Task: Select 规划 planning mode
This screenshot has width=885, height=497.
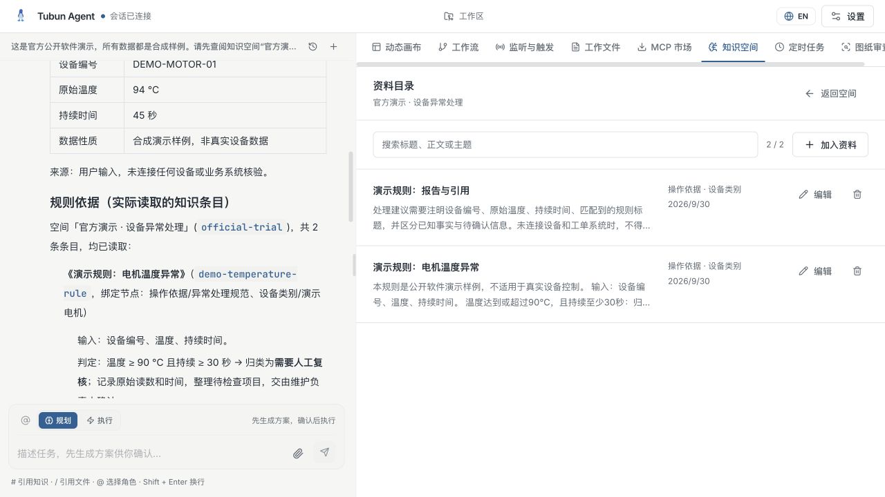Action: 58,420
